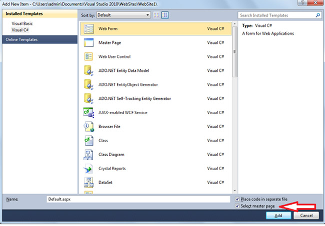Image resolution: width=325 pixels, height=226 pixels.
Task: Click the Class template icon
Action: pyautogui.click(x=88, y=141)
